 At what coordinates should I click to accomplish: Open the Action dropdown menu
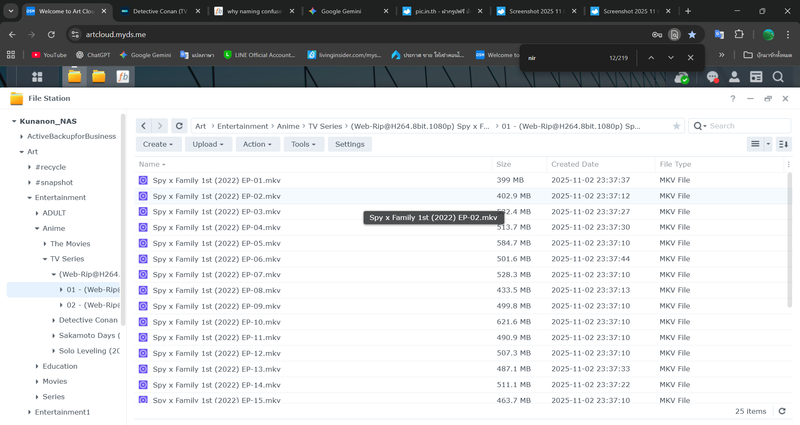[x=257, y=144]
